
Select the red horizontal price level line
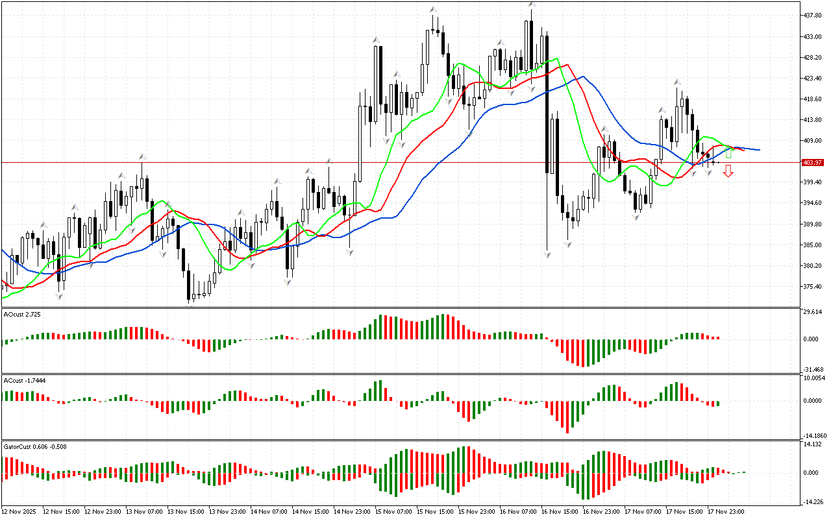(390, 162)
